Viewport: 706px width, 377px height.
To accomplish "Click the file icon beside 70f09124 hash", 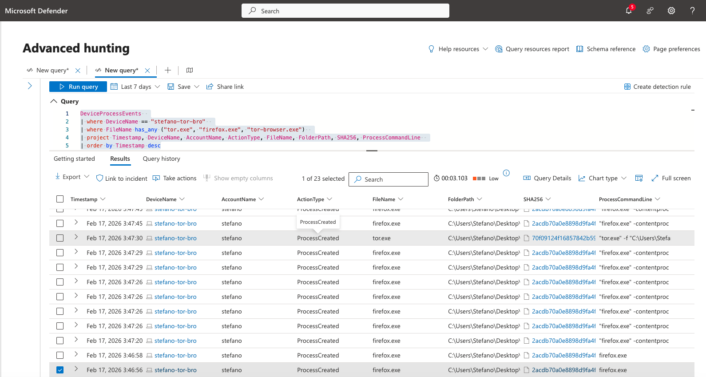I will point(527,238).
